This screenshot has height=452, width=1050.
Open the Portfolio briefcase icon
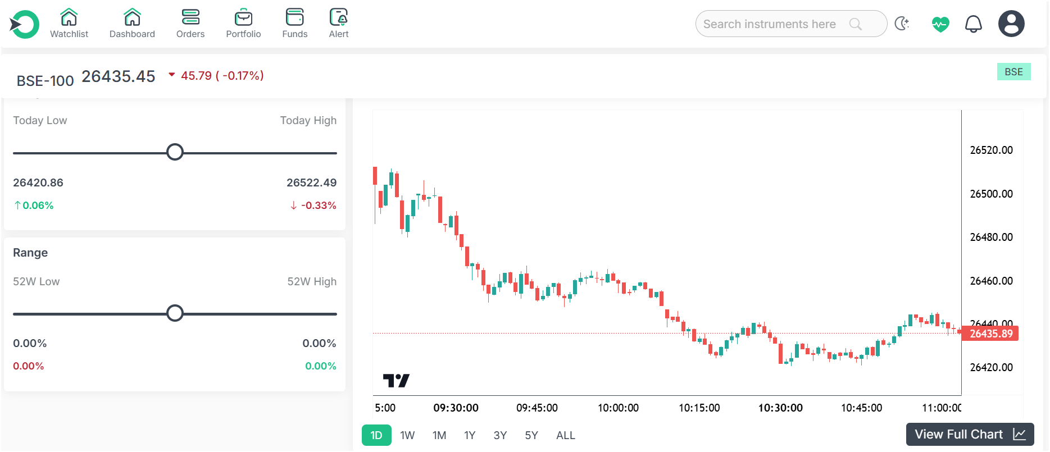pos(243,18)
